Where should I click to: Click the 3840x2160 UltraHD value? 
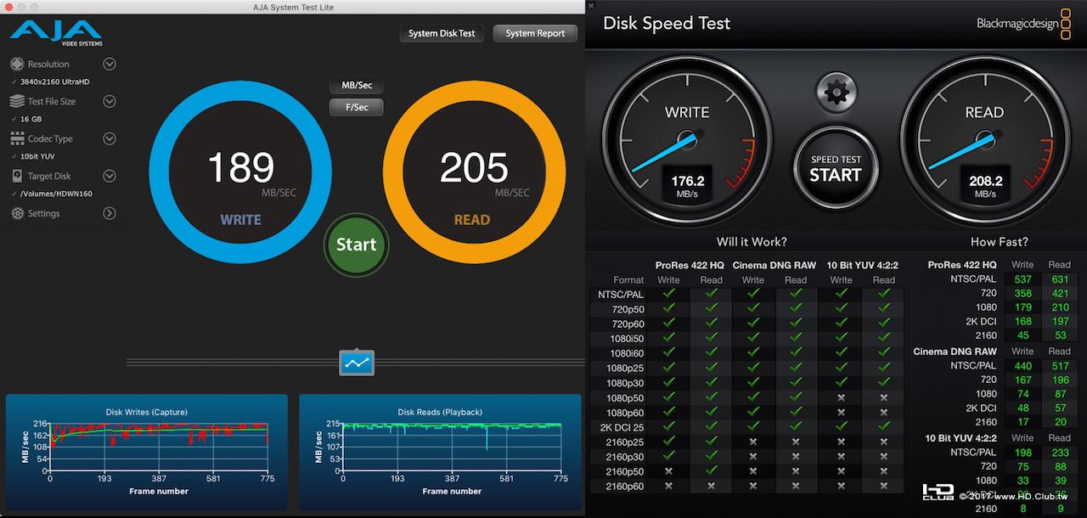[55, 82]
